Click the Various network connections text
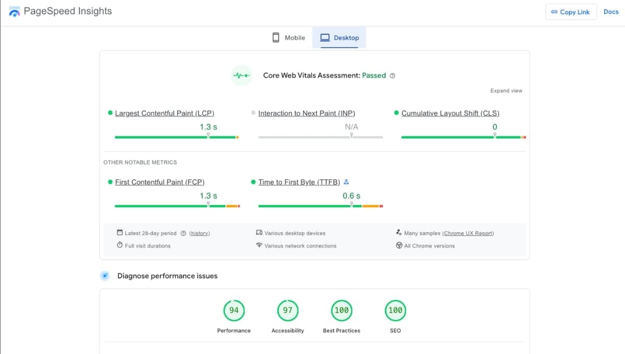This screenshot has height=354, width=625. (x=301, y=246)
